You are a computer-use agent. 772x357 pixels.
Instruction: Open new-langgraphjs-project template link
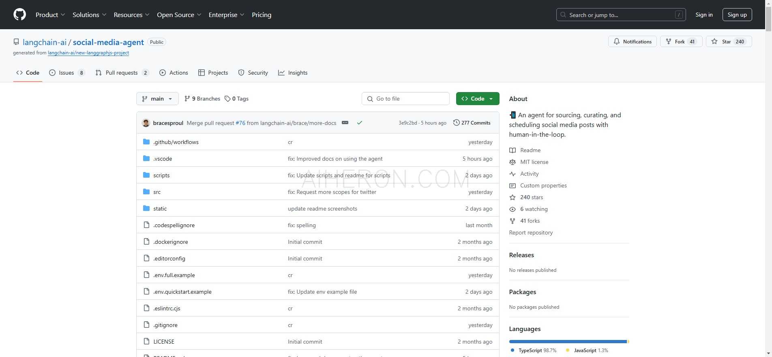pos(88,53)
